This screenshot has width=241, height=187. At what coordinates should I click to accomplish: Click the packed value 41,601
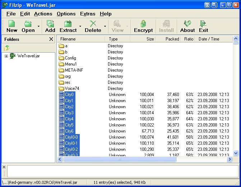[173, 137]
